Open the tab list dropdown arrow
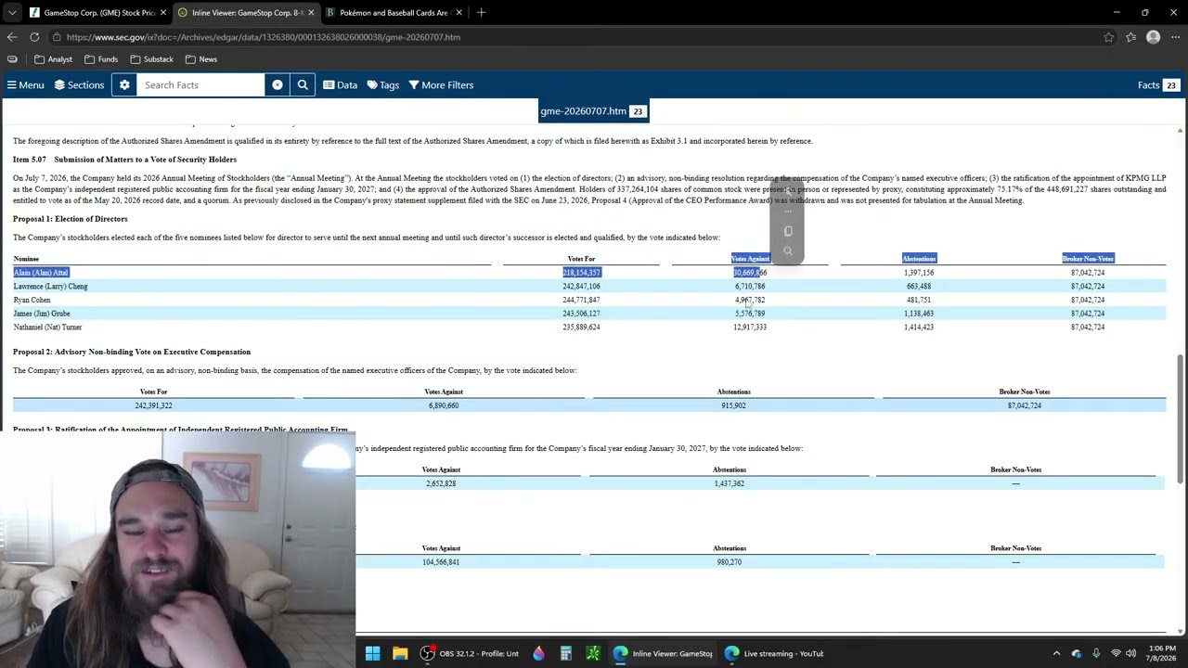1188x668 pixels. pyautogui.click(x=11, y=13)
